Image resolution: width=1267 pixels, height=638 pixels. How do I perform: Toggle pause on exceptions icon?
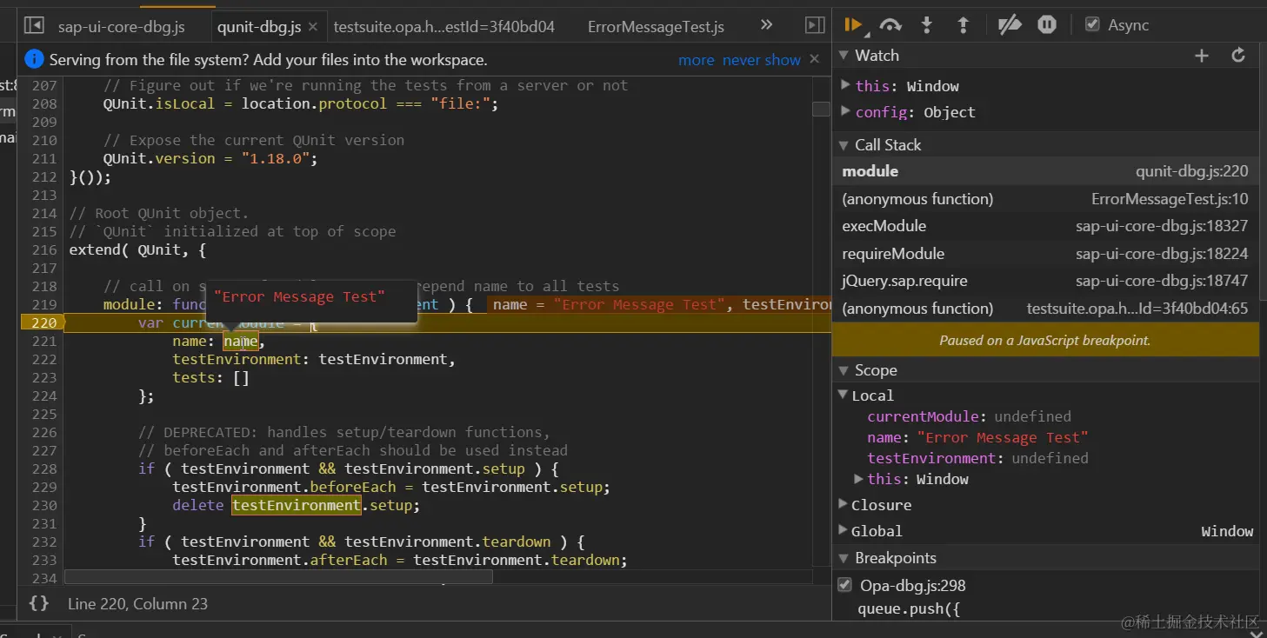coord(1047,25)
